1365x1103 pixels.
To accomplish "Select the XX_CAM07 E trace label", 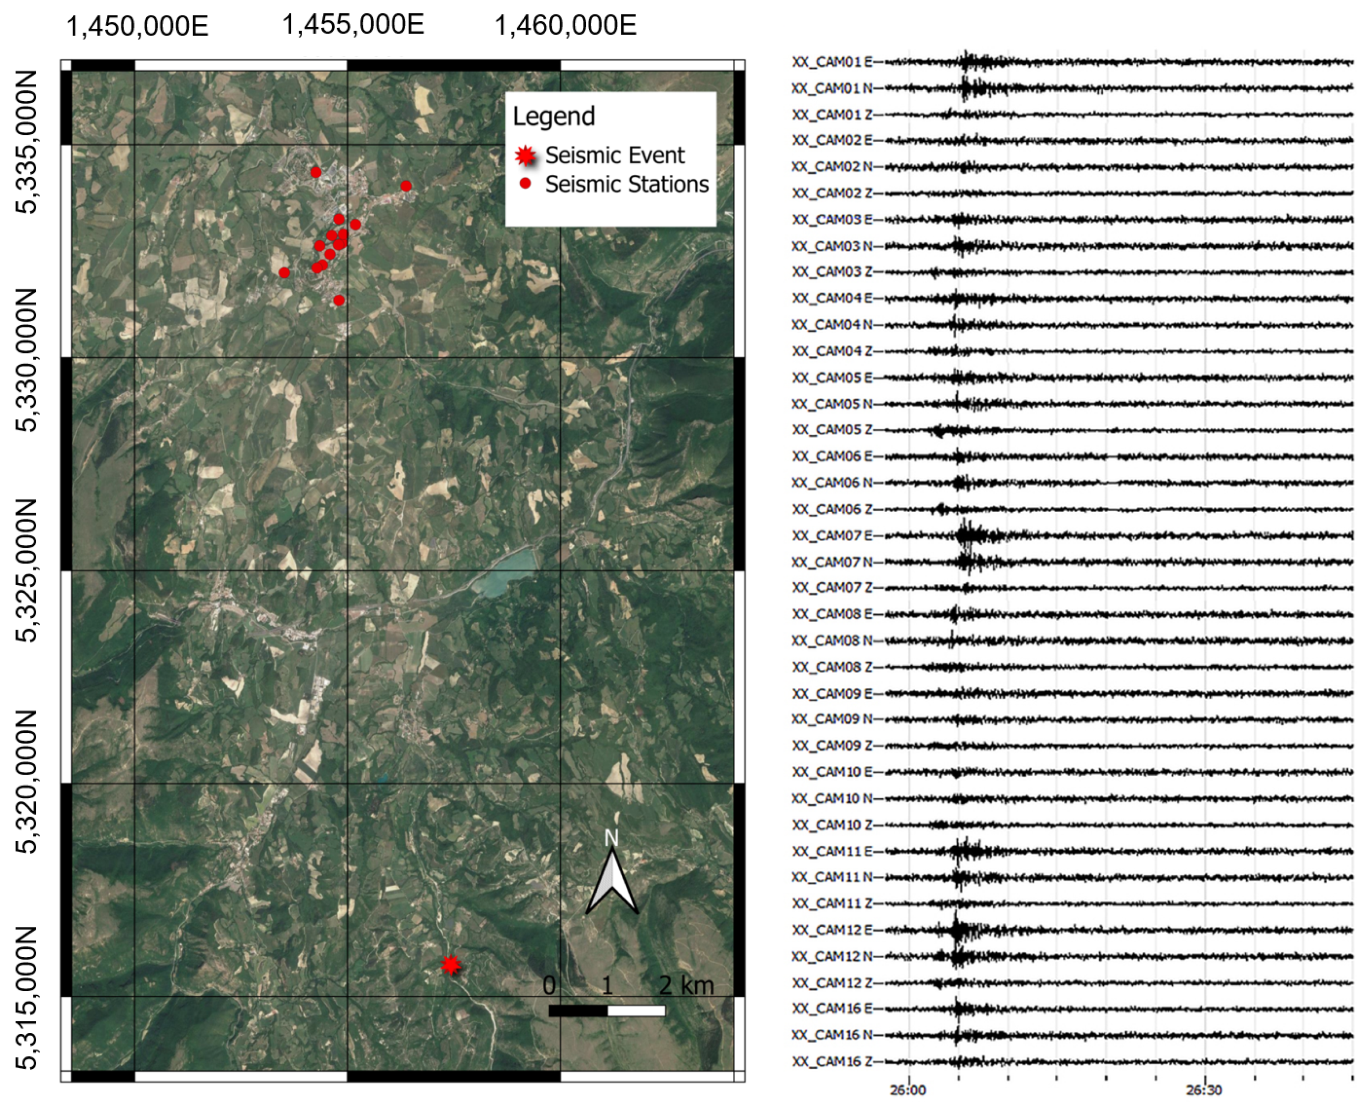I will 832,535.
